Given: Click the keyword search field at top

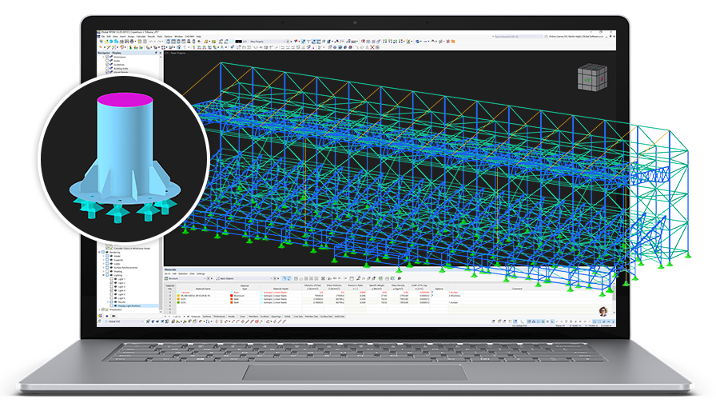Looking at the screenshot, I should click(519, 37).
